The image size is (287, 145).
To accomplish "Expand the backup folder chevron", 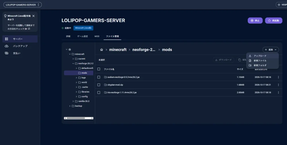I will (x=70, y=106).
